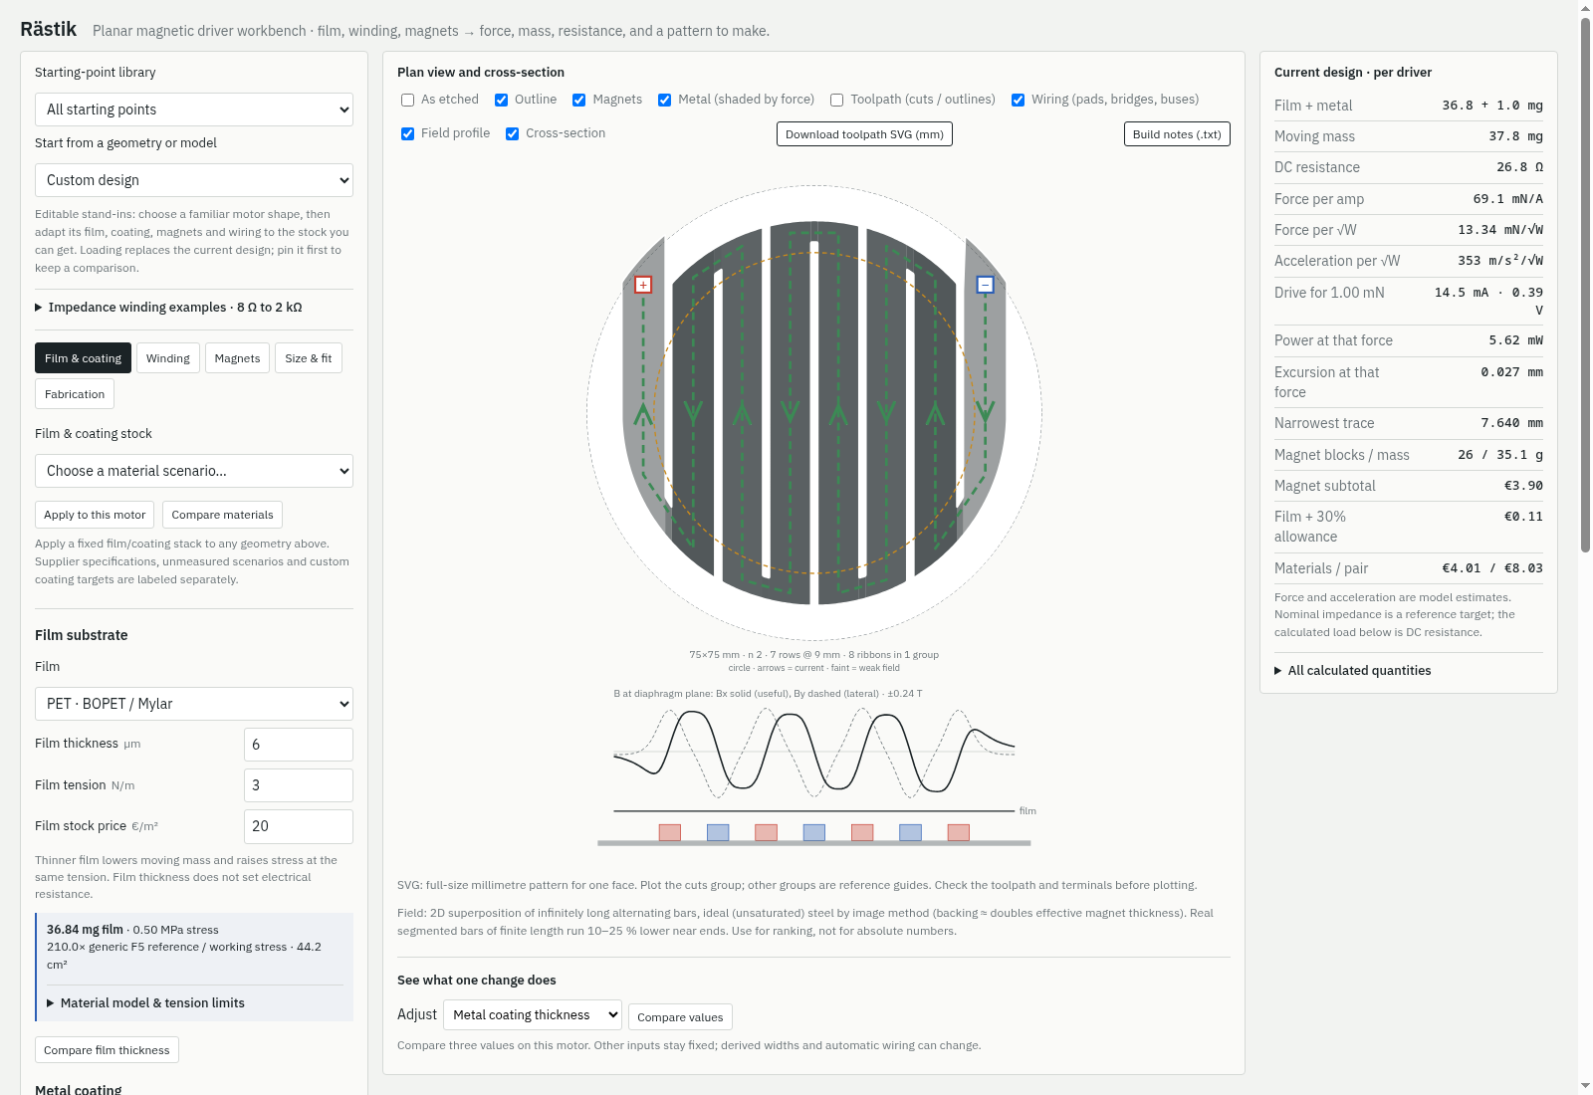Click the DC resistance value 26.8 Ω
Image resolution: width=1593 pixels, height=1095 pixels.
pyautogui.click(x=1519, y=167)
